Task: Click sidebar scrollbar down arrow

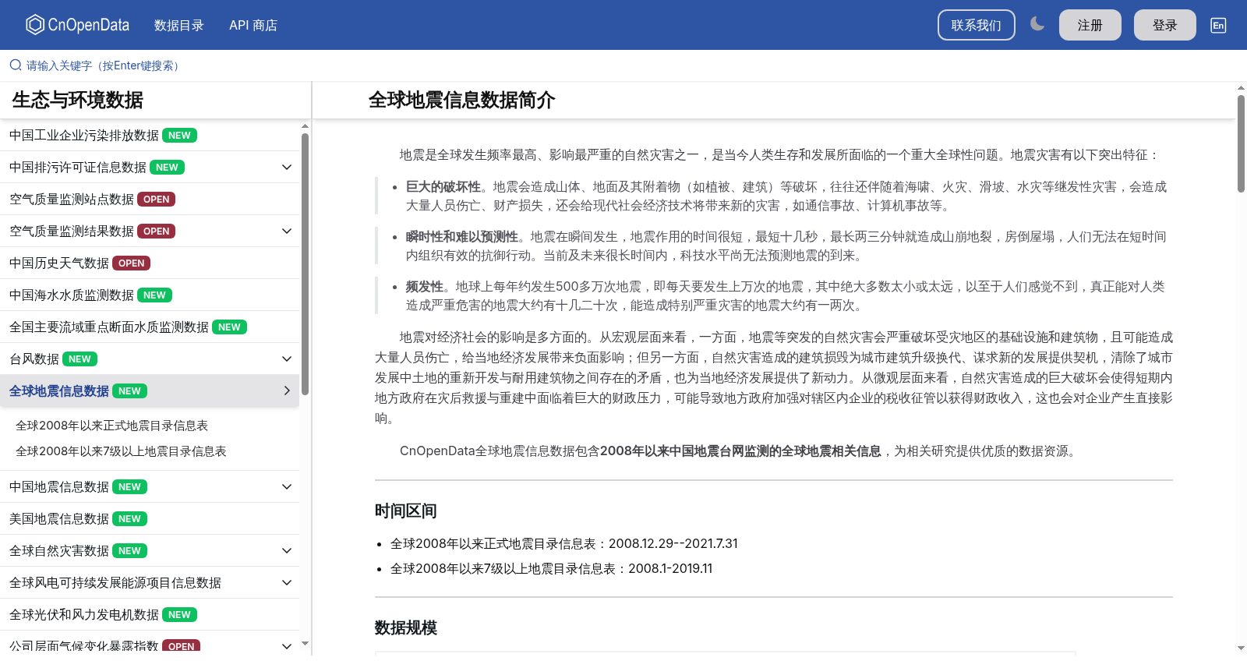Action: click(x=305, y=644)
